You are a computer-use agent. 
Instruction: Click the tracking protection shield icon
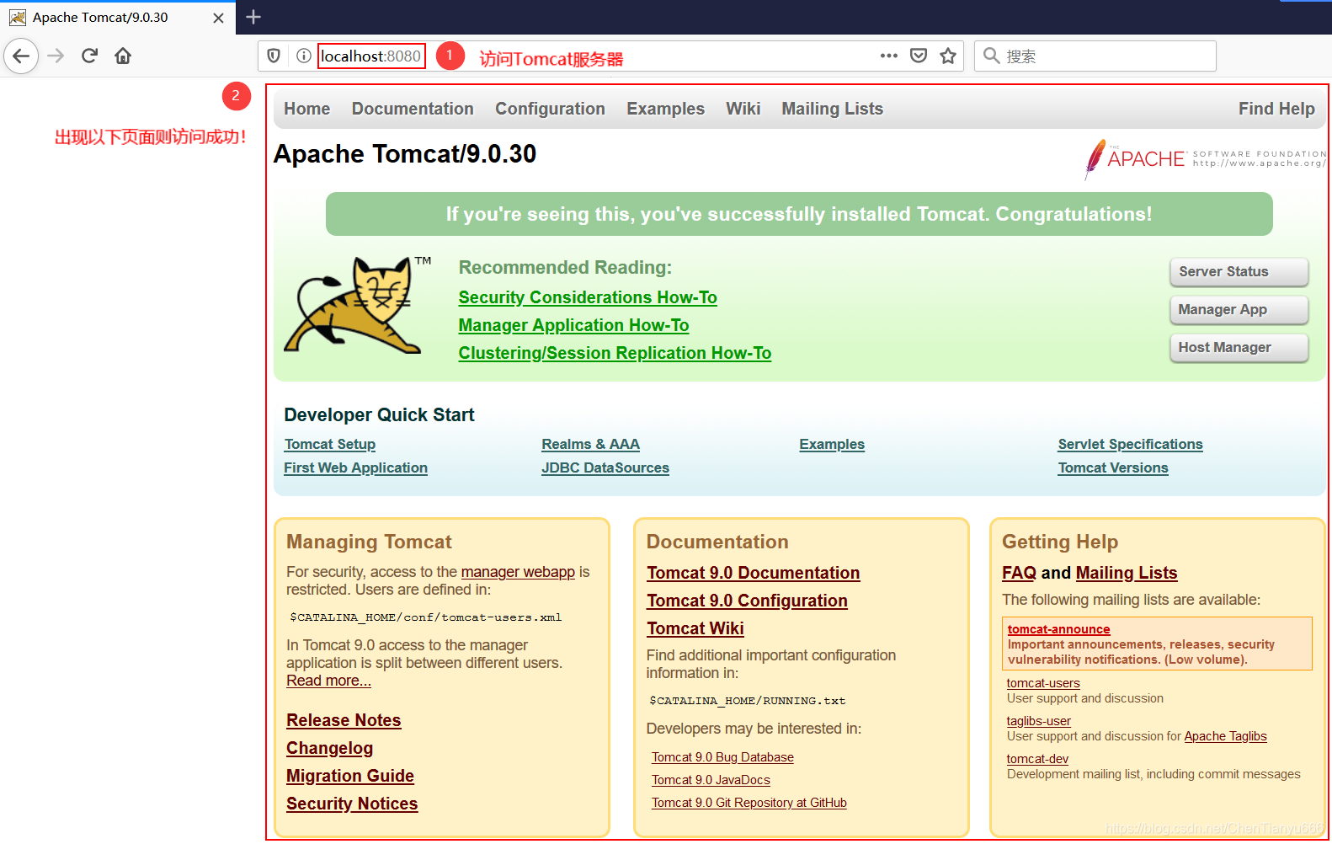pyautogui.click(x=274, y=56)
